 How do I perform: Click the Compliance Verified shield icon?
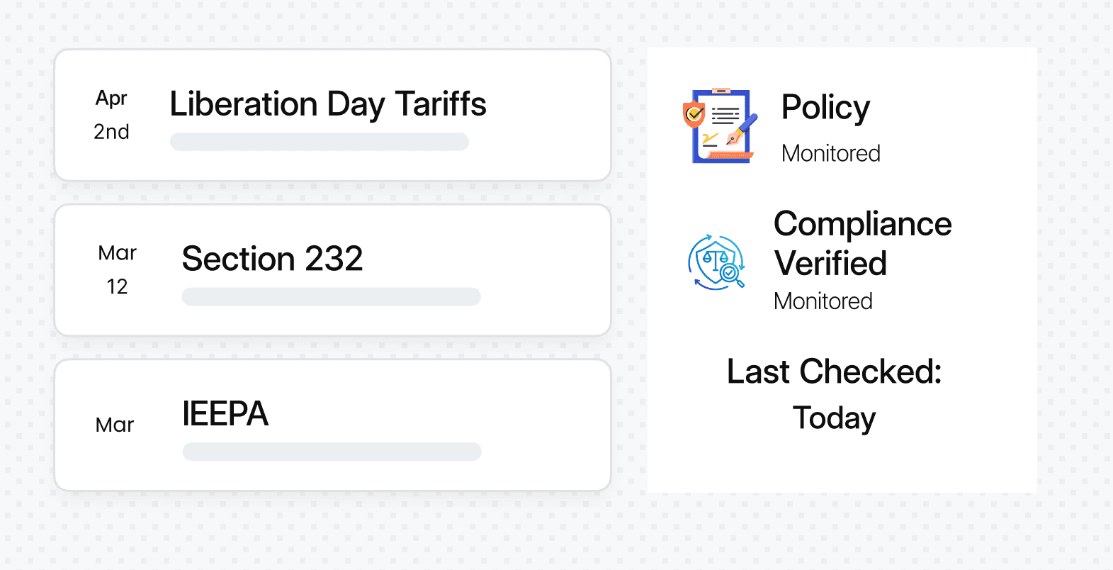717,263
